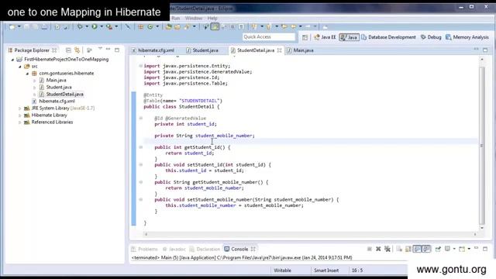Switch to Database Development perspective
Image resolution: width=496 pixels, height=279 pixels.
click(388, 37)
